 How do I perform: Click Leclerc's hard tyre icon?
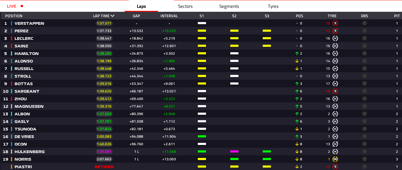pos(335,38)
